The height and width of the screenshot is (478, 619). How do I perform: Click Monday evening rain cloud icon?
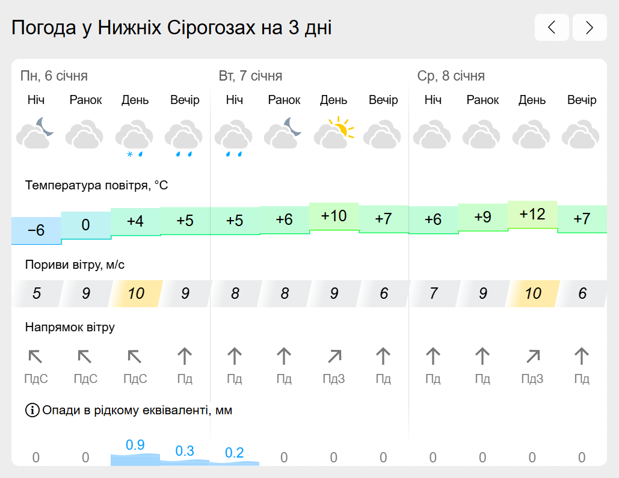[x=184, y=138]
